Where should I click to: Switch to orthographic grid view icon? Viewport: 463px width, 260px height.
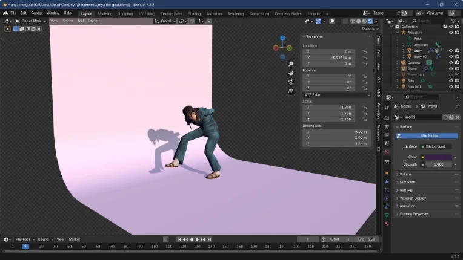[x=291, y=91]
